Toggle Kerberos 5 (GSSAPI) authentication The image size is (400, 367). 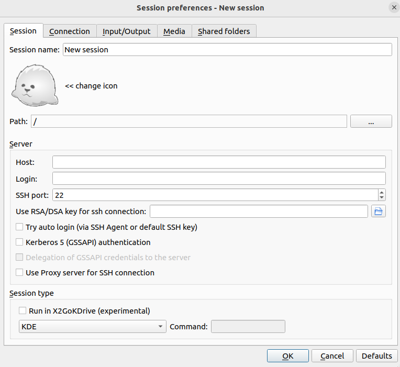pyautogui.click(x=19, y=242)
